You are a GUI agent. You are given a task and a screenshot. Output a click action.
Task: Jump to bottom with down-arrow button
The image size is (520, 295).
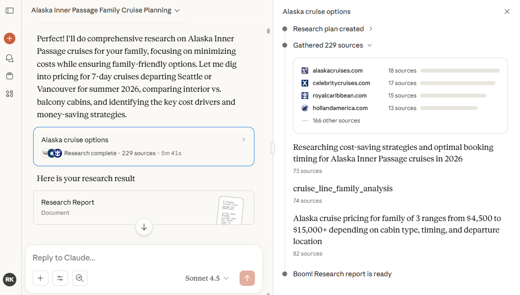(x=144, y=227)
